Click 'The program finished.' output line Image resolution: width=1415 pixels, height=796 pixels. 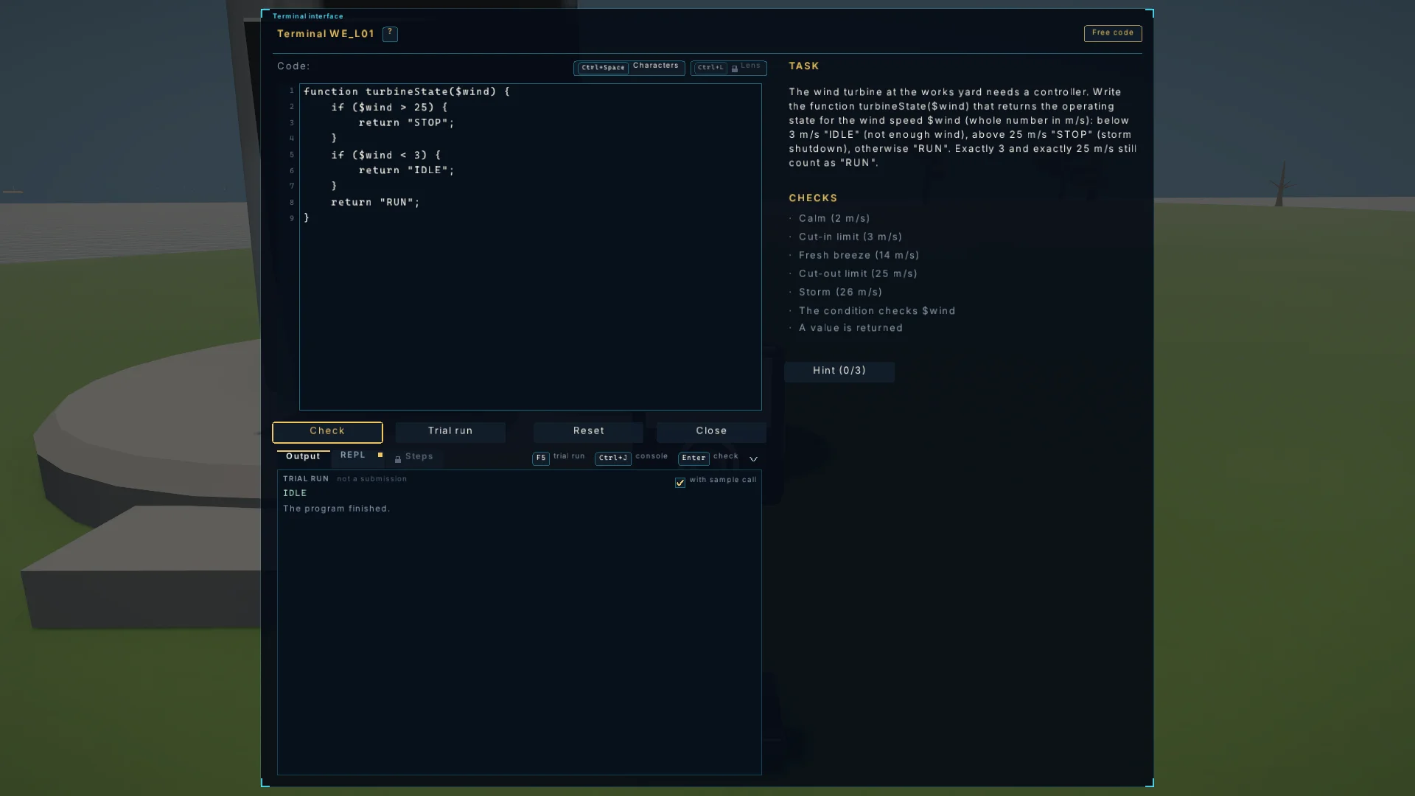coord(337,509)
